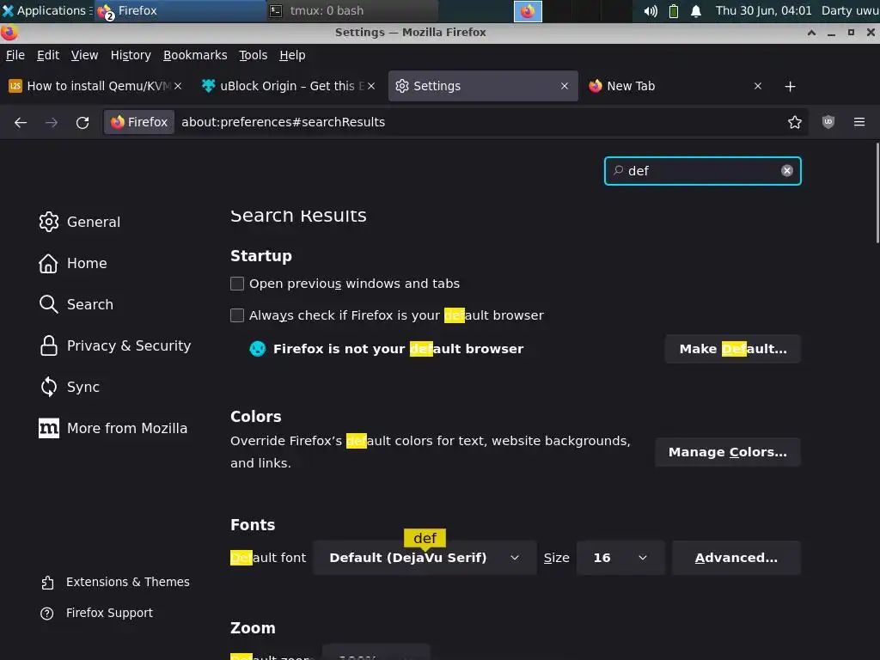Open the font Size 16 dropdown
The image size is (880, 660).
620,558
